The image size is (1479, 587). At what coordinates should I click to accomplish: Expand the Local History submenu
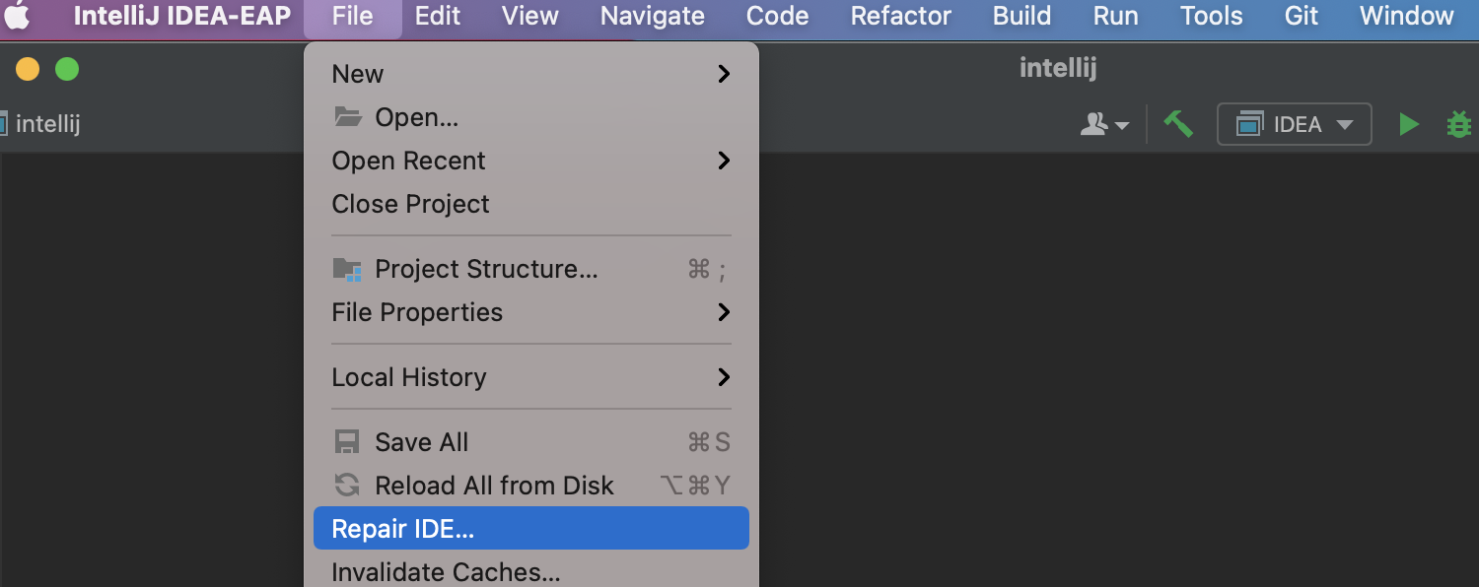pos(724,377)
